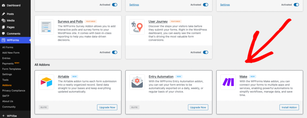Toggle the Activated switch in the top left card
This screenshot has height=118, width=307.
tap(115, 5)
